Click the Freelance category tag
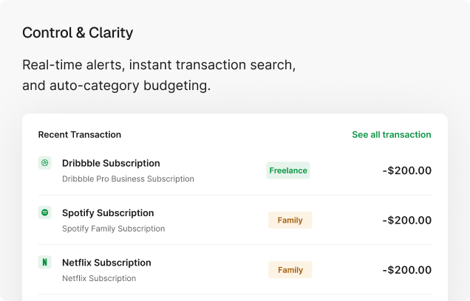Image resolution: width=470 pixels, height=301 pixels. pyautogui.click(x=288, y=170)
